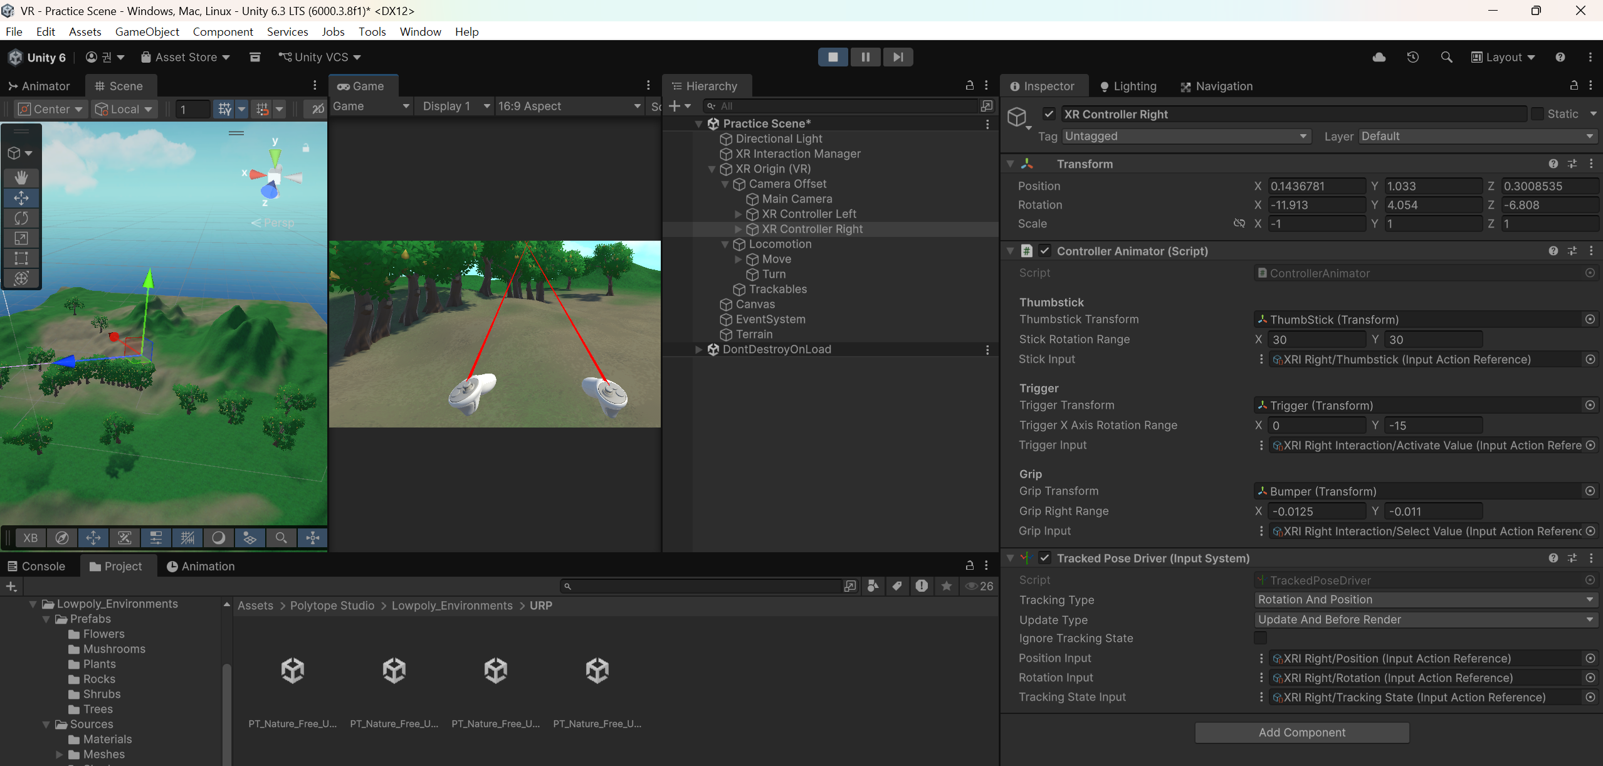Open the Layout dropdown
Viewport: 1603px width, 766px height.
pyautogui.click(x=1503, y=57)
